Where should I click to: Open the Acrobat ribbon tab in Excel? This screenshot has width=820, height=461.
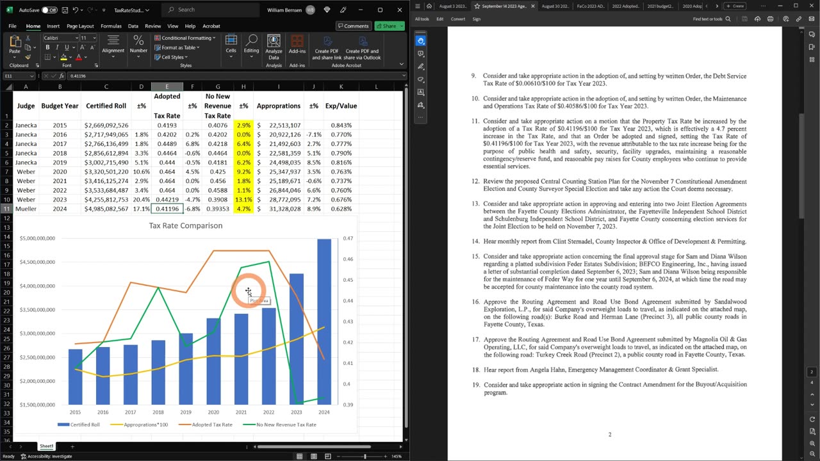point(211,26)
